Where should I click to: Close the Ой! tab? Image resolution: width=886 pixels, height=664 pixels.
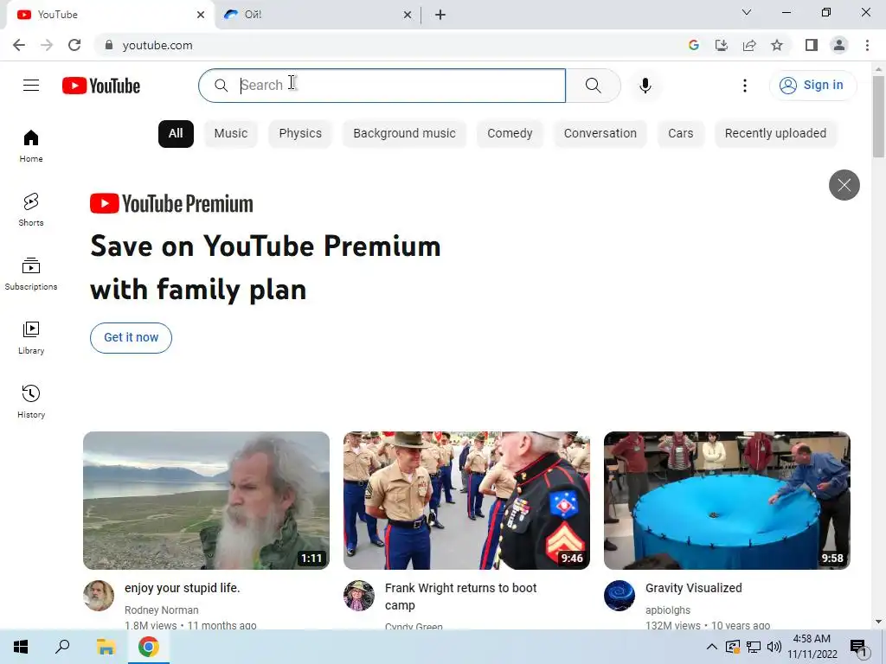(408, 15)
